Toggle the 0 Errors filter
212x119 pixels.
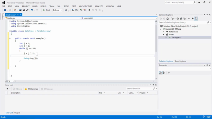pos(17,89)
